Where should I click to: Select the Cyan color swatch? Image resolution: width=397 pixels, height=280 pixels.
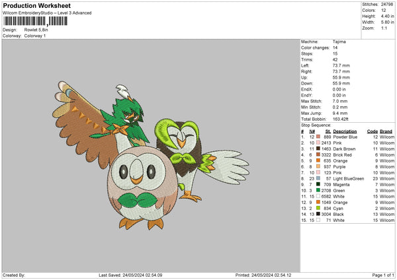click(318, 208)
